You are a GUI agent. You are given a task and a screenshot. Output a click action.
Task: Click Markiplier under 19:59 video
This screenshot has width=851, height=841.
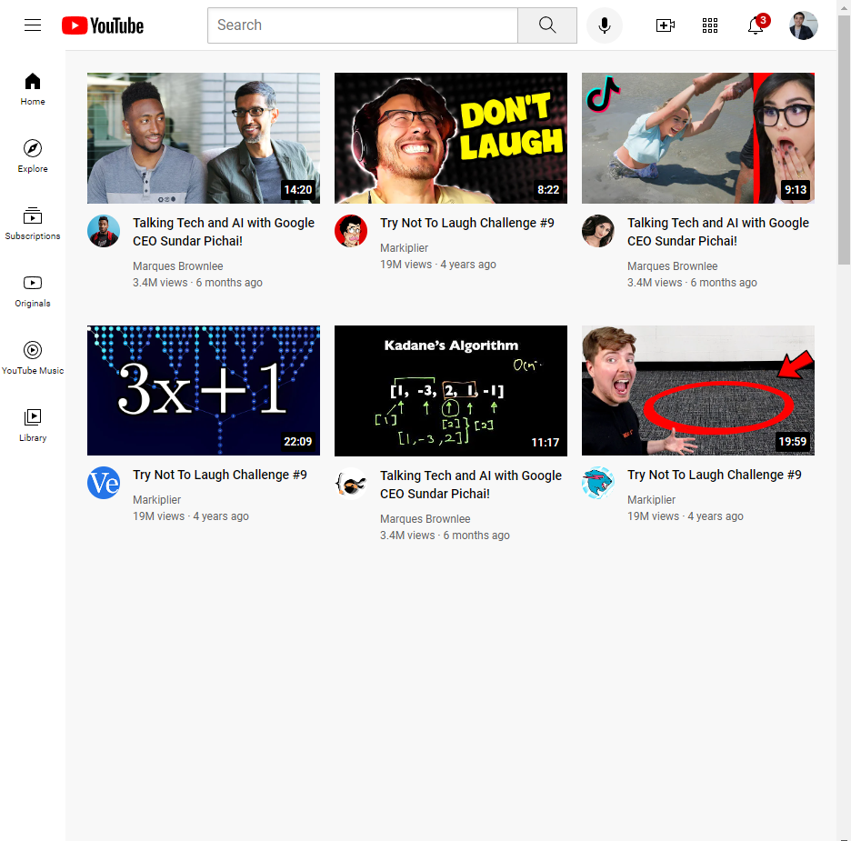tap(651, 500)
